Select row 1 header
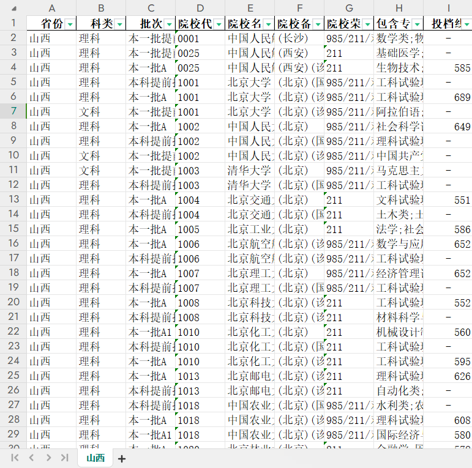472x468 pixels. coord(13,23)
